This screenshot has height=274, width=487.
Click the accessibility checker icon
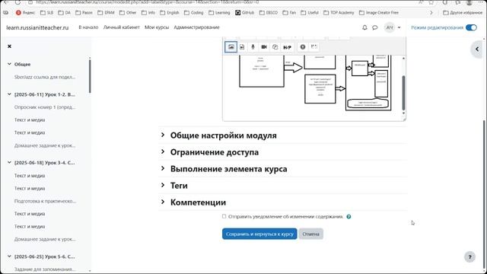tap(303, 47)
